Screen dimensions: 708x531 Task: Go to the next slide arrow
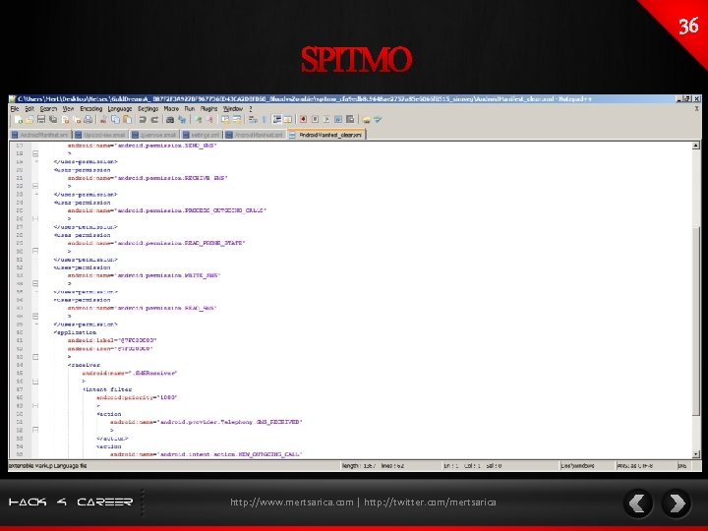(x=677, y=503)
